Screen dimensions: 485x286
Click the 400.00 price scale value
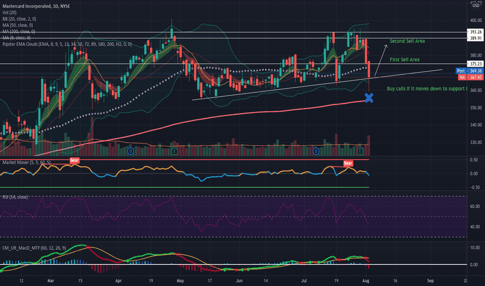point(476,20)
